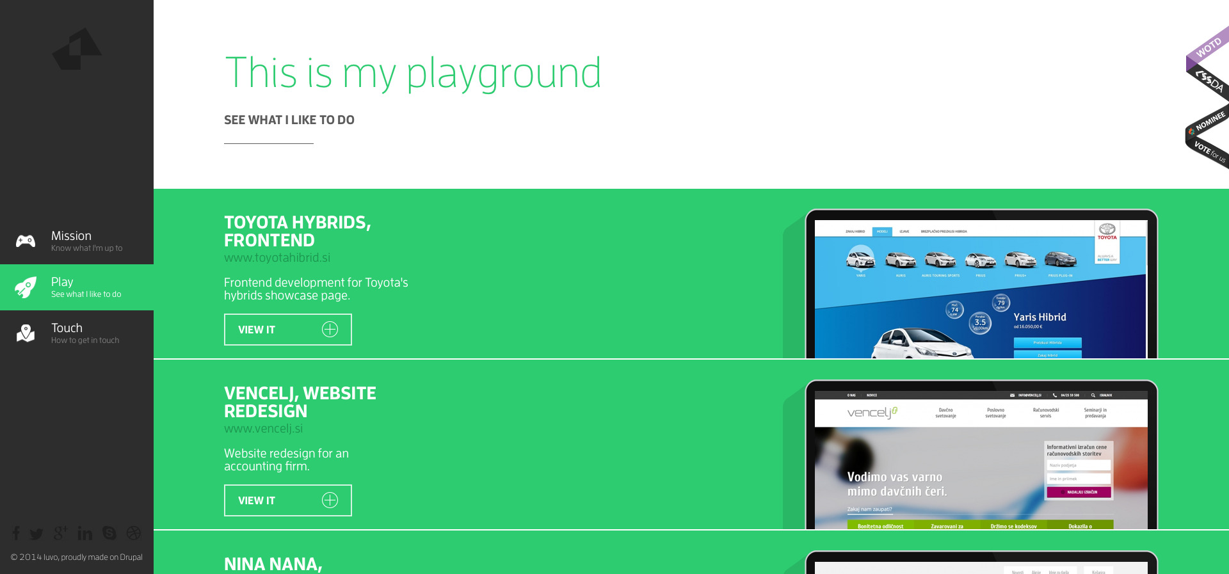Image resolution: width=1229 pixels, height=574 pixels.
Task: Open the Facebook social icon
Action: coord(16,533)
